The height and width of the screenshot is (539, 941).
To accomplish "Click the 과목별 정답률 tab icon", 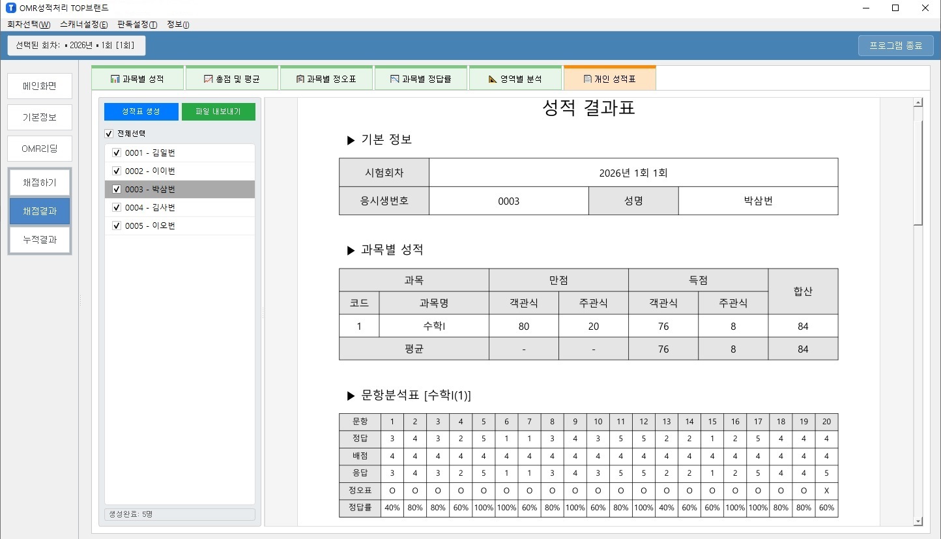I will click(394, 80).
